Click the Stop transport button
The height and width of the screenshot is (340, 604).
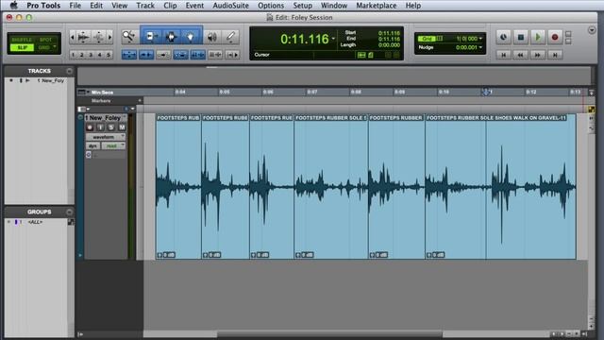coord(520,37)
